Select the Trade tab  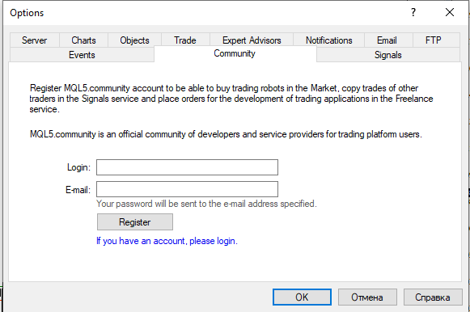(x=185, y=40)
